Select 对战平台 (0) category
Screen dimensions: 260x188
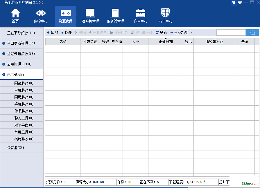22,125
